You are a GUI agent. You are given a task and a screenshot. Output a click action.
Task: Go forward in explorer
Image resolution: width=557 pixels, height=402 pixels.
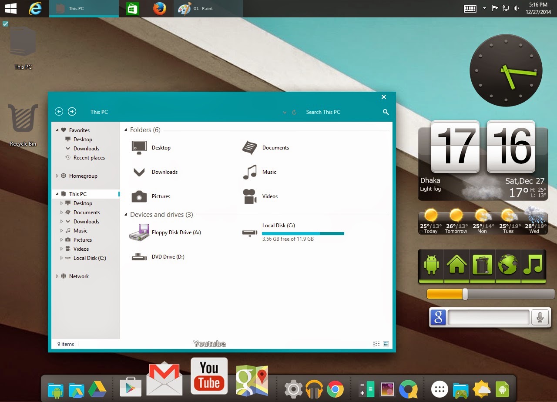click(x=72, y=112)
